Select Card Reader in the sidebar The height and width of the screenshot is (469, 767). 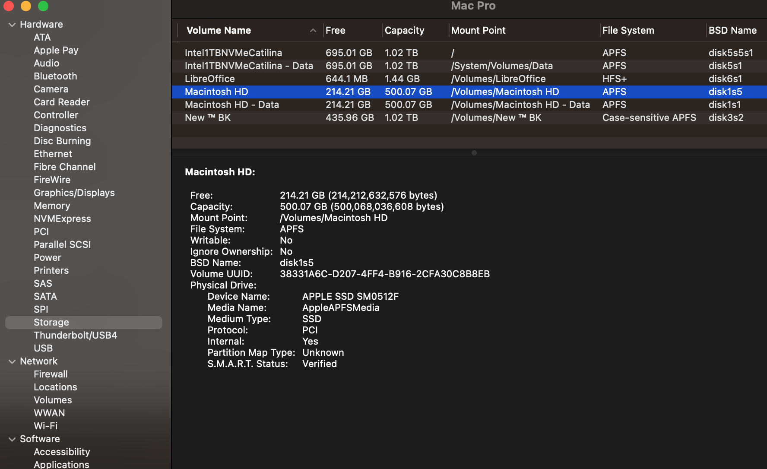(62, 102)
